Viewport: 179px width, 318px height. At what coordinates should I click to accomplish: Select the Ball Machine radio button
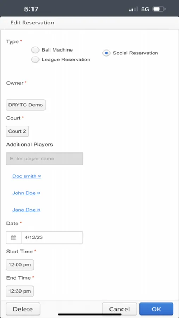[x=35, y=50]
